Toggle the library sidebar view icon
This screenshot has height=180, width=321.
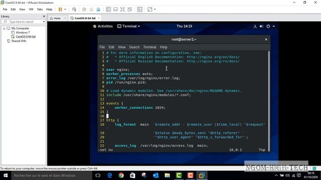tap(108, 9)
